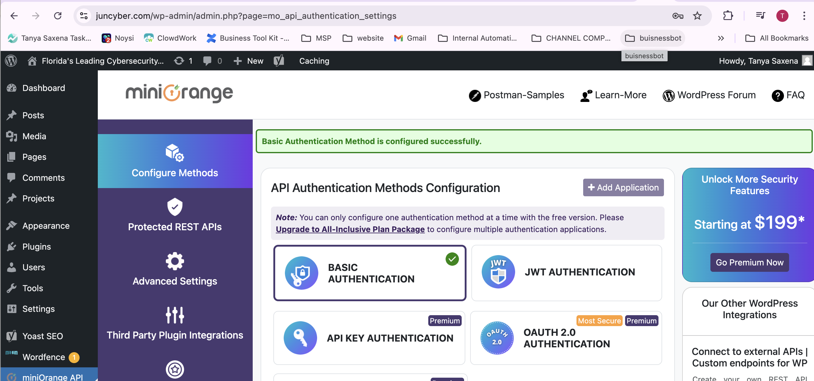
Task: Go back using browser back arrow
Action: click(x=14, y=16)
